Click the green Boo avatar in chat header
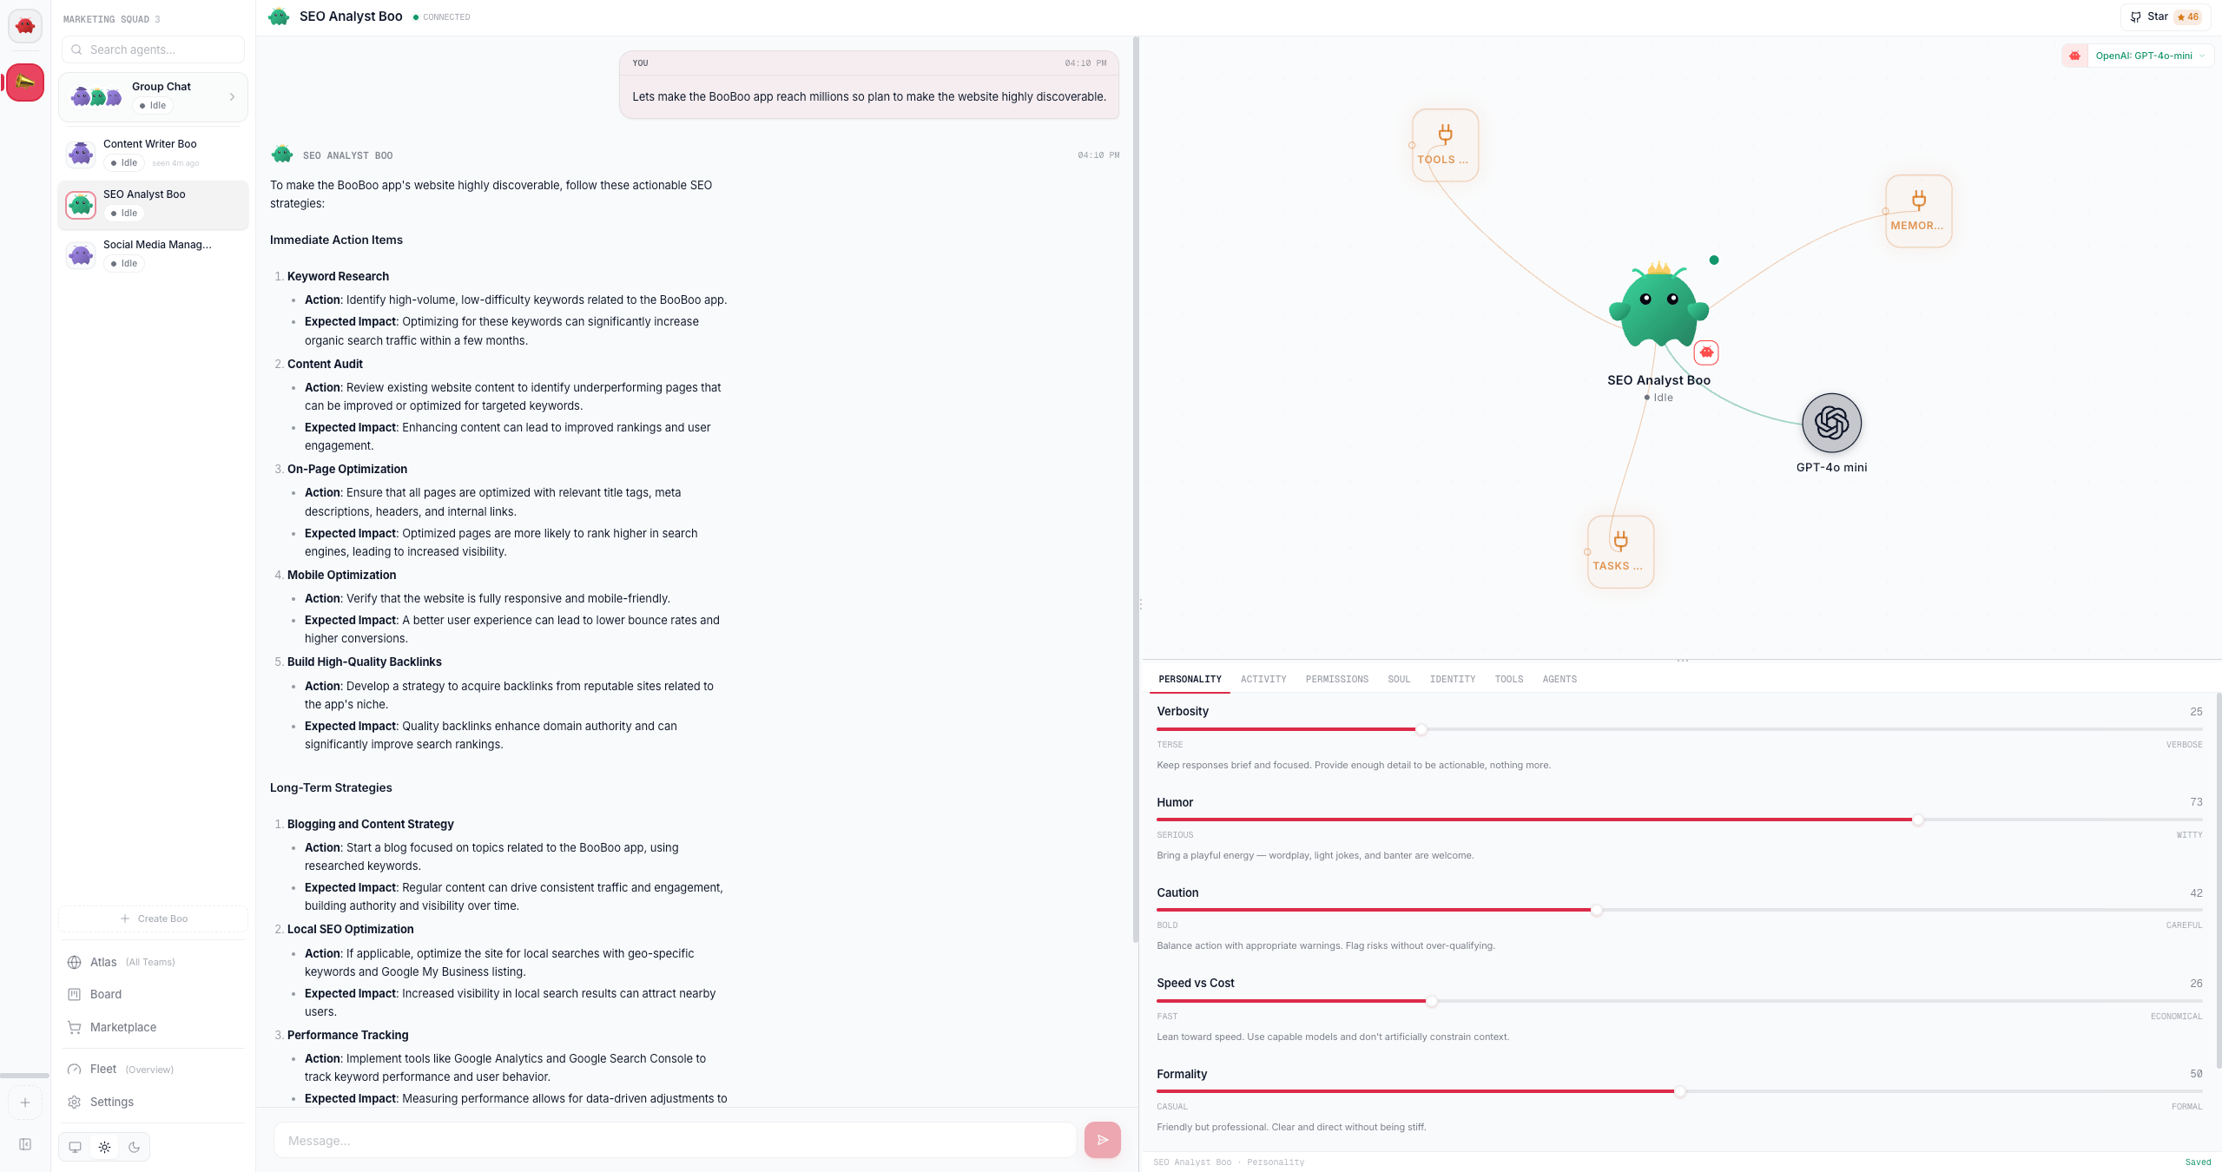The image size is (2222, 1172). pos(279,16)
